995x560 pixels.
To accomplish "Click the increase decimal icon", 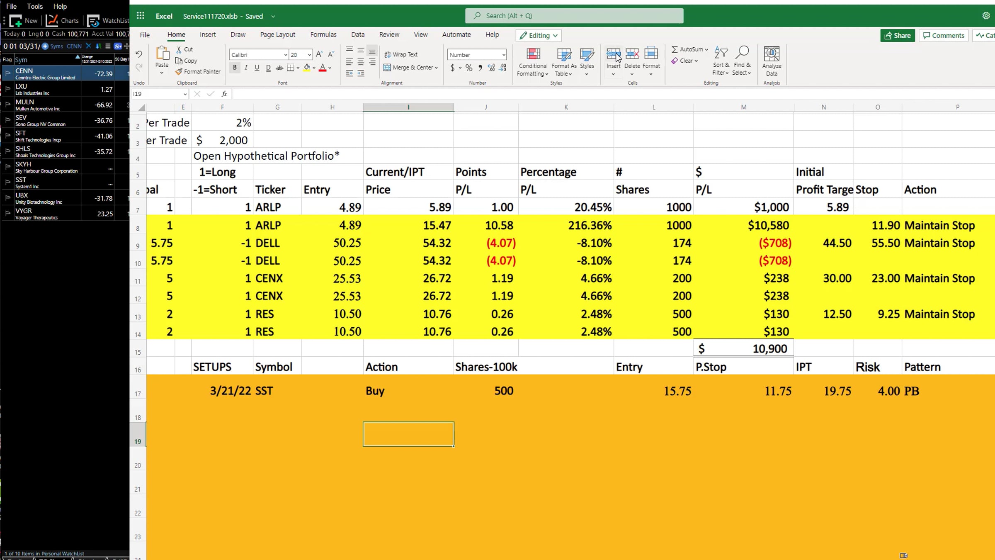I will coord(491,68).
